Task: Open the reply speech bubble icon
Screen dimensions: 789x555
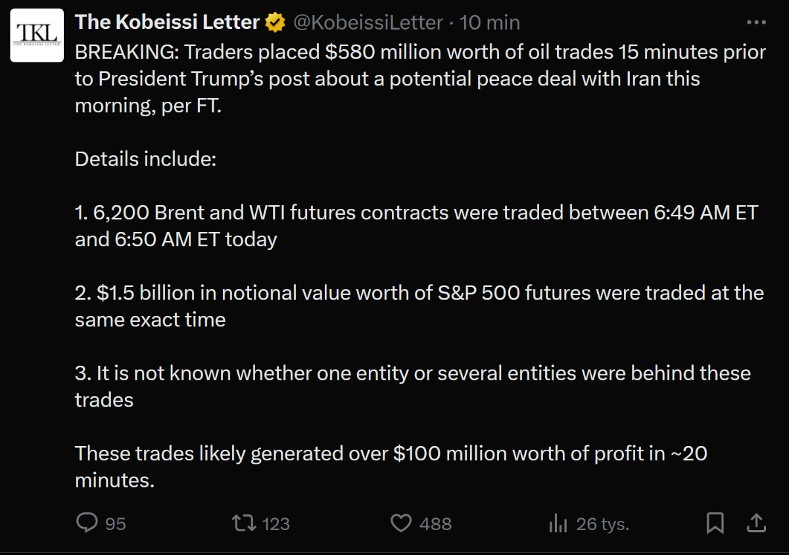Action: [x=87, y=523]
